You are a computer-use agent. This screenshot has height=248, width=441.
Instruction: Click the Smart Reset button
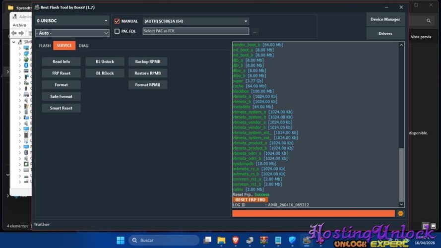(x=62, y=108)
